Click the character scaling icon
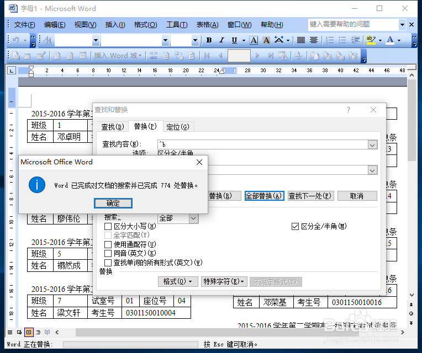The width and height of the screenshot is (422, 353). (279, 40)
